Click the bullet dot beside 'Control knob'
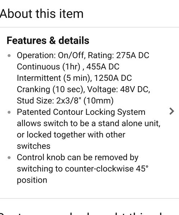Screen dimensions: 179x215 click(9, 158)
